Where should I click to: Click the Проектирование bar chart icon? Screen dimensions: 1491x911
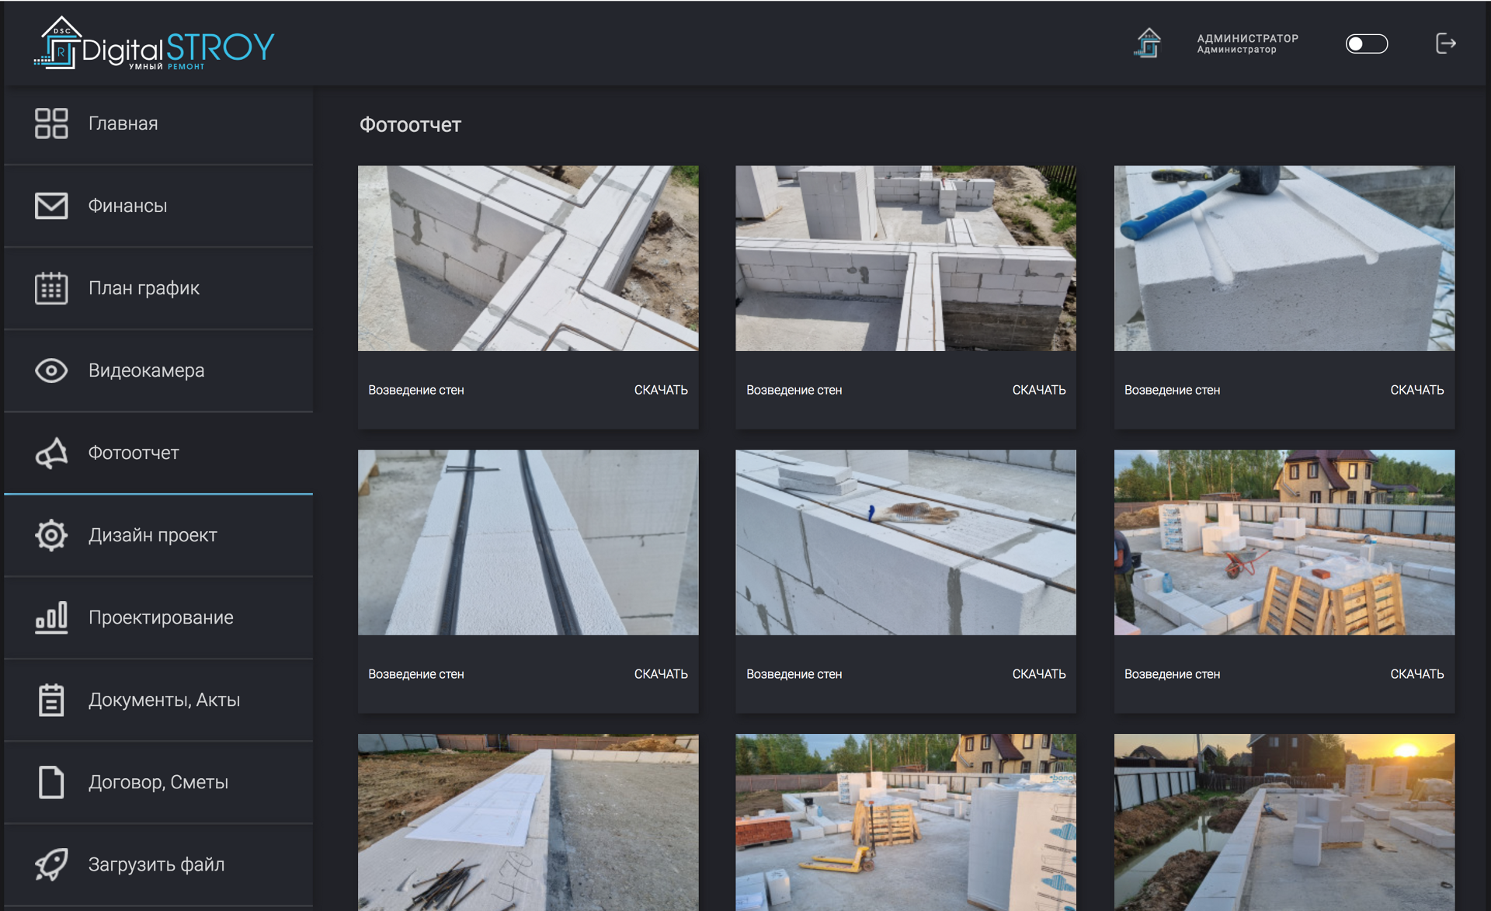51,617
